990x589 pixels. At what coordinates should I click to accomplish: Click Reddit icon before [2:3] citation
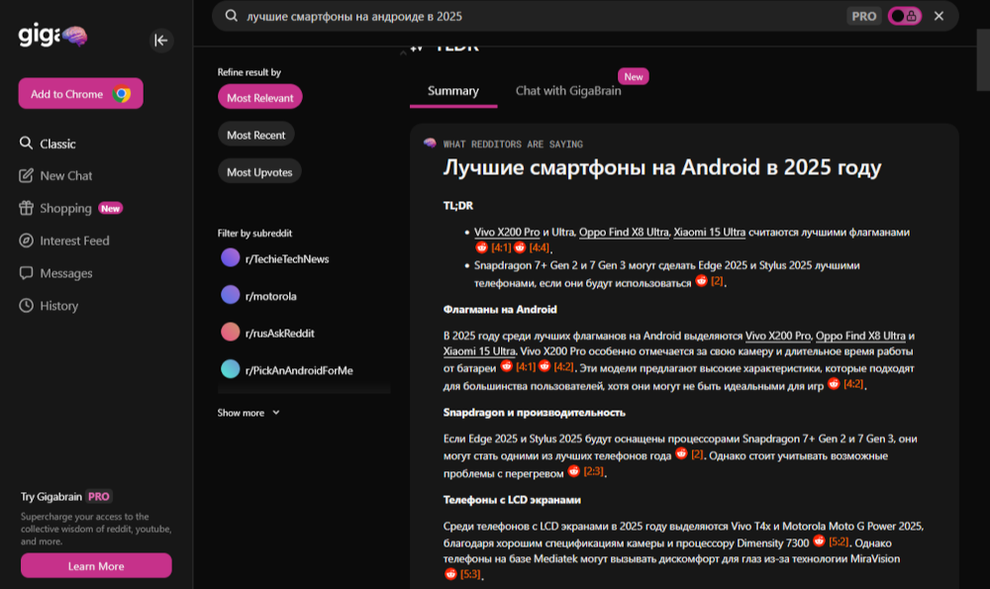coord(573,471)
